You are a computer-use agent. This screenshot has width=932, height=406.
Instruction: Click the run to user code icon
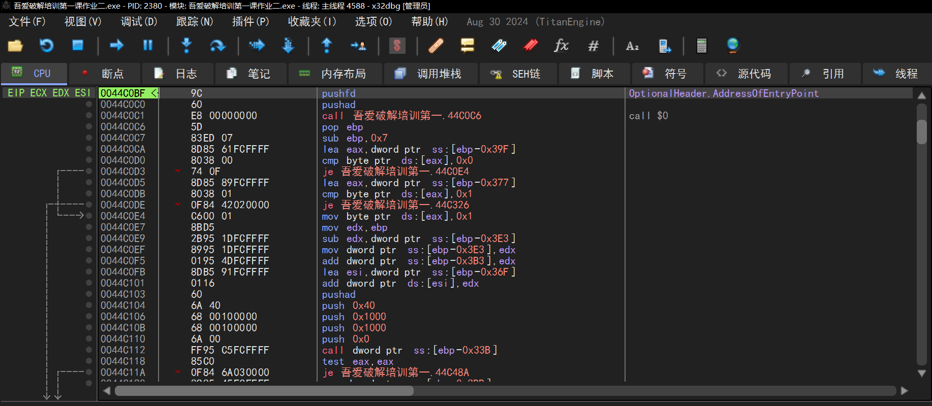[x=358, y=46]
